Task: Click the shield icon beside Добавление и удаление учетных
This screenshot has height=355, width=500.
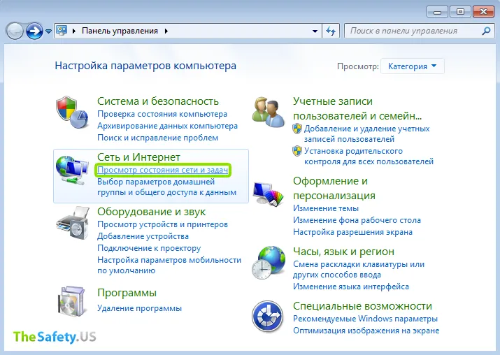Action: click(297, 129)
